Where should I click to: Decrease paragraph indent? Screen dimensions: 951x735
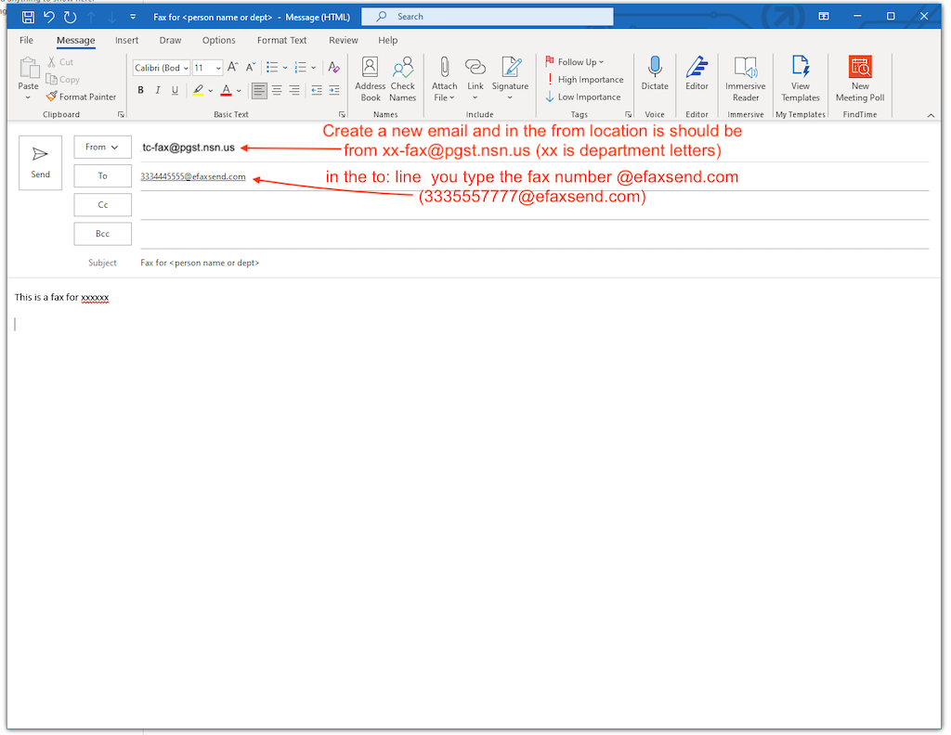(x=317, y=90)
